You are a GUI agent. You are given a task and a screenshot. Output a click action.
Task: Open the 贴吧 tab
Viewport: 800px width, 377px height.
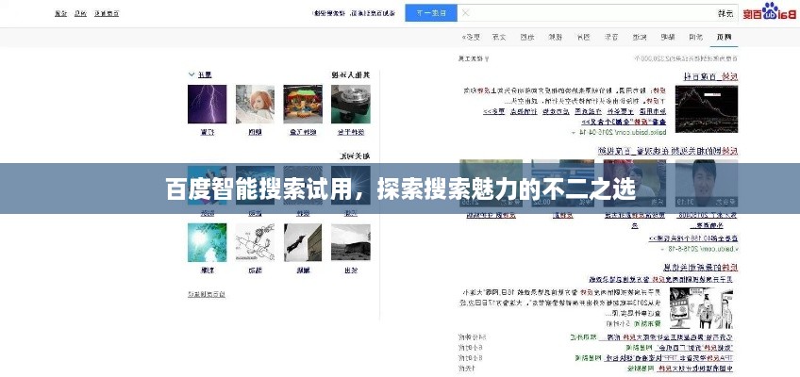pos(668,37)
